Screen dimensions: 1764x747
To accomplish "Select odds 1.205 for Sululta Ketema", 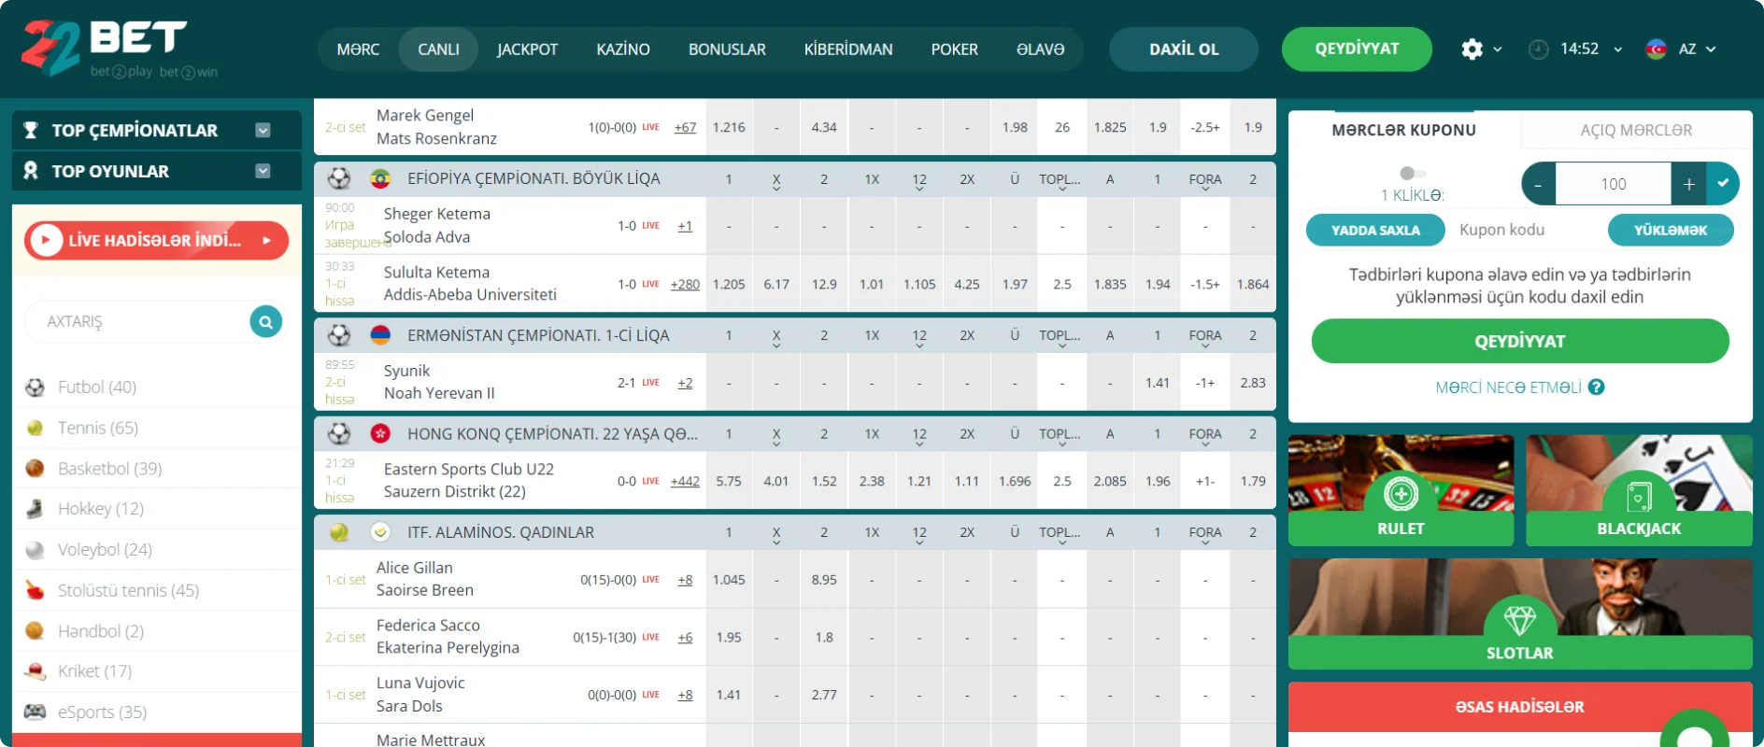I will [729, 285].
